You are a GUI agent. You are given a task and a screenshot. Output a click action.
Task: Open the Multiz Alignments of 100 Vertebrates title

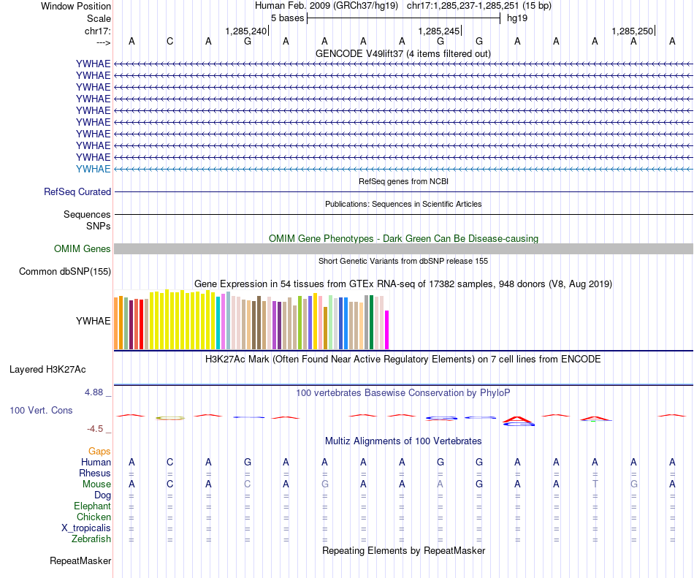[403, 441]
